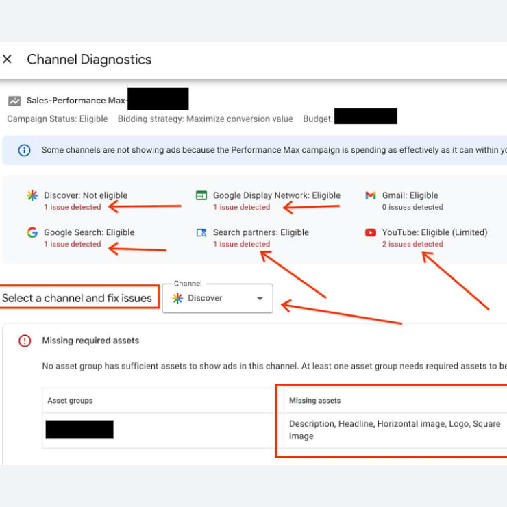Click the blue info icon in banner
The width and height of the screenshot is (507, 507).
tap(24, 150)
